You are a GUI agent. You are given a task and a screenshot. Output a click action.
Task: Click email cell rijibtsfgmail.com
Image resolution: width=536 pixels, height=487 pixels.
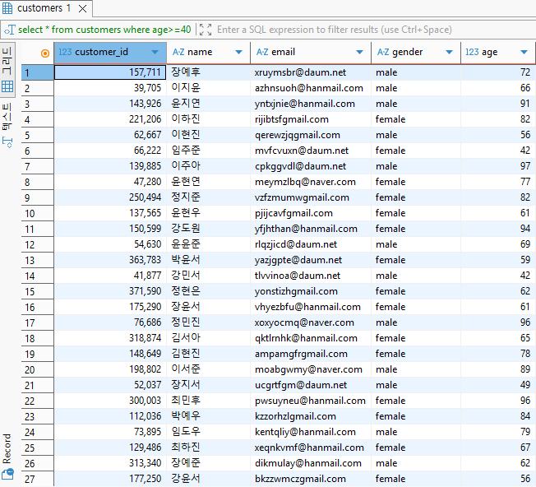click(x=311, y=119)
